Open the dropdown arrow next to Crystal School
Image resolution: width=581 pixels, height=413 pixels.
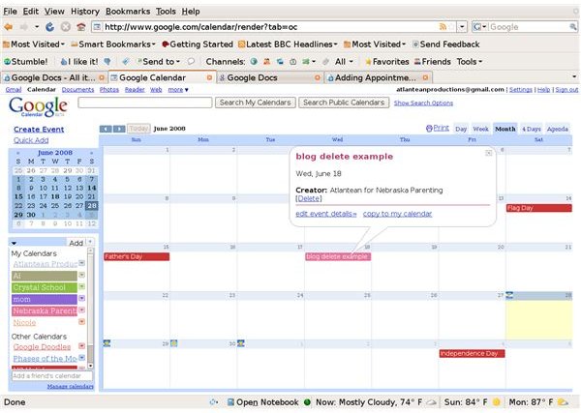click(82, 287)
